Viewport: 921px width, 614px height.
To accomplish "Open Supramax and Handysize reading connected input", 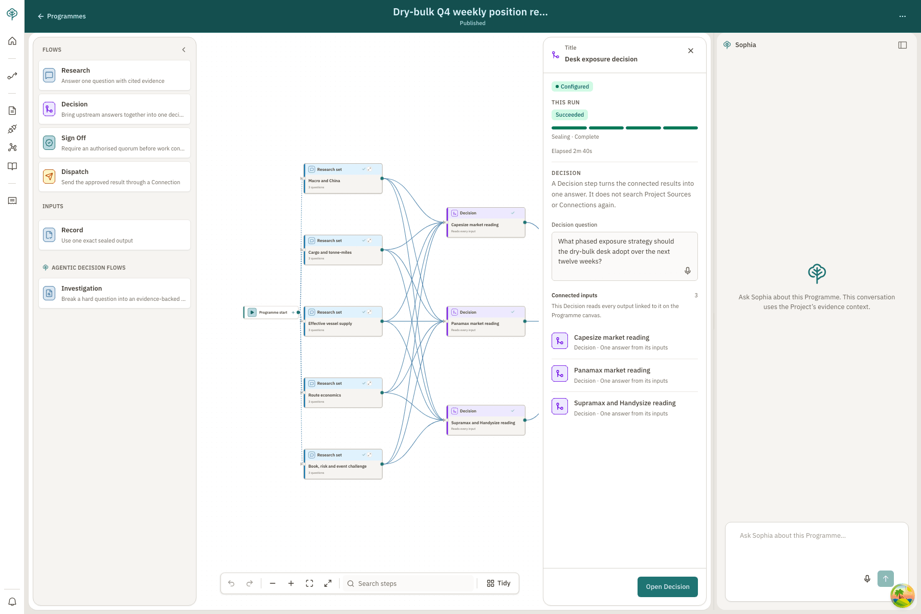I will (x=625, y=408).
